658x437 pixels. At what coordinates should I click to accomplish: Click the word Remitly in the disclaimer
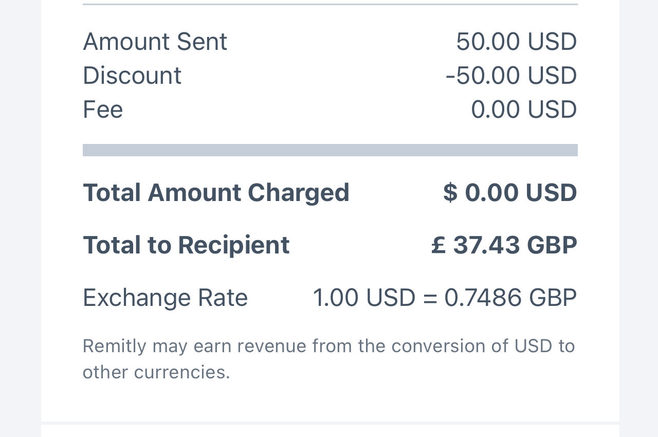[115, 346]
